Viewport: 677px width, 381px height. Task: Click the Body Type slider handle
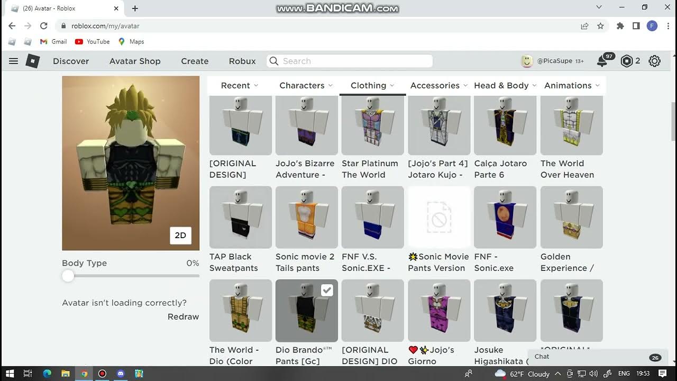[x=68, y=276]
